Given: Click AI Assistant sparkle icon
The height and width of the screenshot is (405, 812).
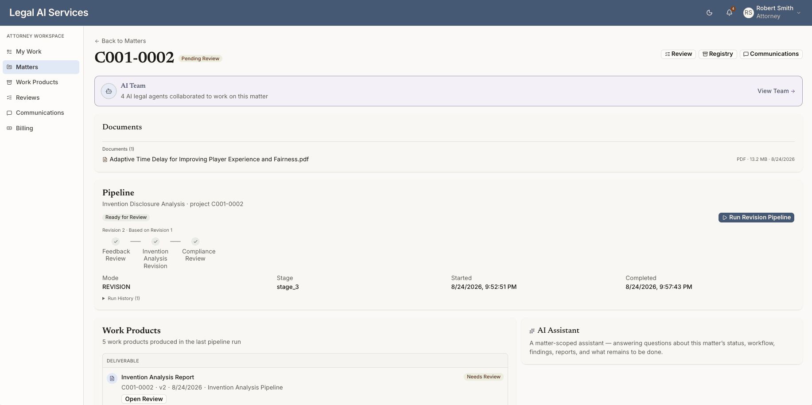Looking at the screenshot, I should coord(532,331).
